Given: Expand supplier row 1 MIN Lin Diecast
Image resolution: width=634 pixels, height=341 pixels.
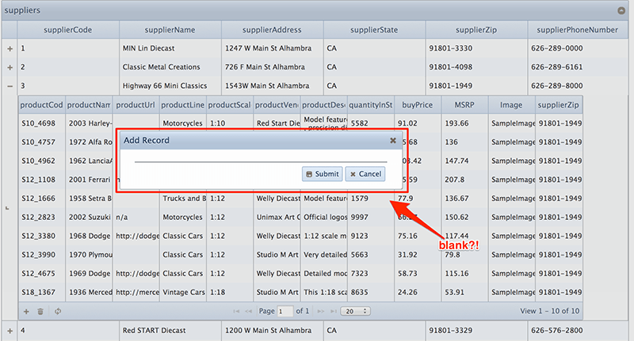Looking at the screenshot, I should point(10,48).
